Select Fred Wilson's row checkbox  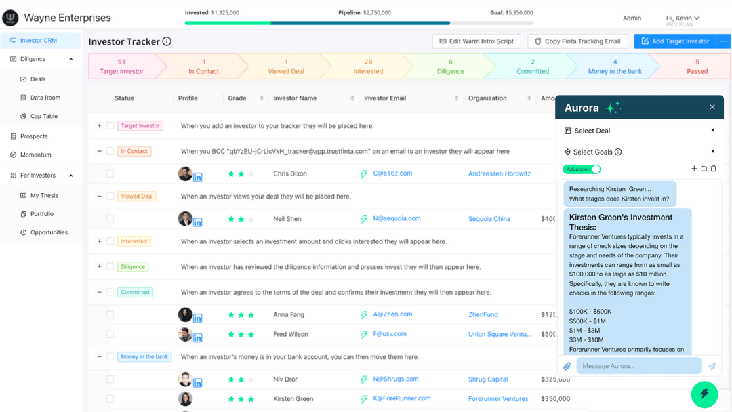110,334
